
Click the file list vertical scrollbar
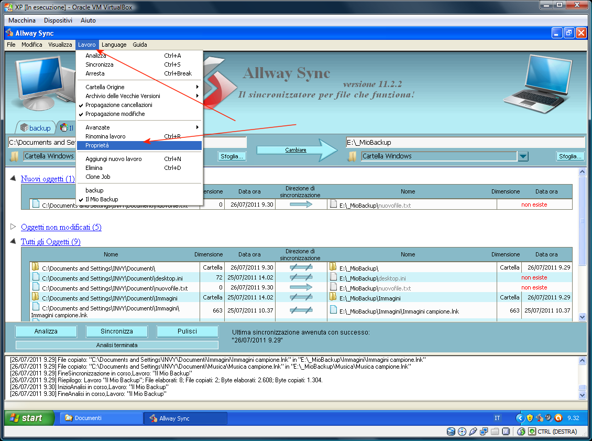(582, 244)
